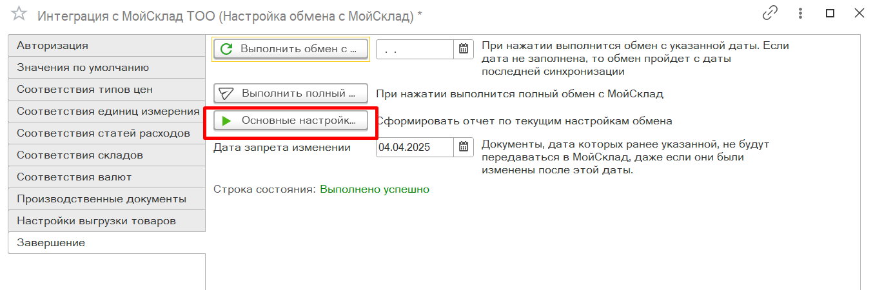The height and width of the screenshot is (290, 873).
Task: Open calendar picker for the exchange start date
Action: tap(463, 49)
